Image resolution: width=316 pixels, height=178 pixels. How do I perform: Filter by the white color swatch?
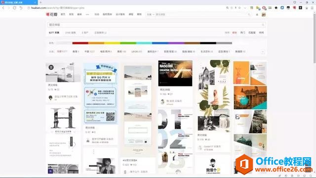click(x=64, y=43)
